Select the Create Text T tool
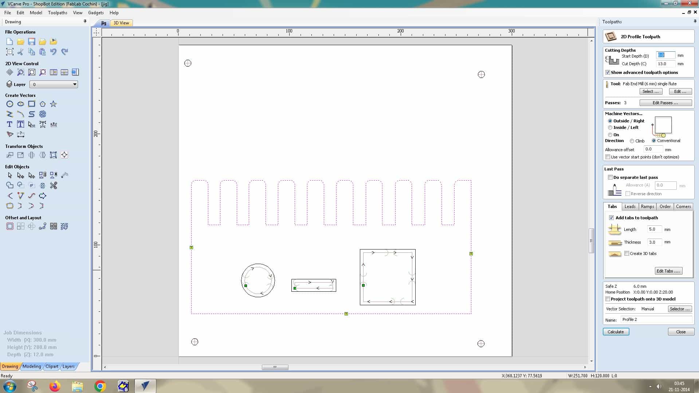The height and width of the screenshot is (393, 699). 9,124
